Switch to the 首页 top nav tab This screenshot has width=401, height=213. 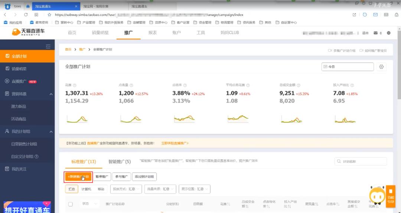(x=72, y=33)
